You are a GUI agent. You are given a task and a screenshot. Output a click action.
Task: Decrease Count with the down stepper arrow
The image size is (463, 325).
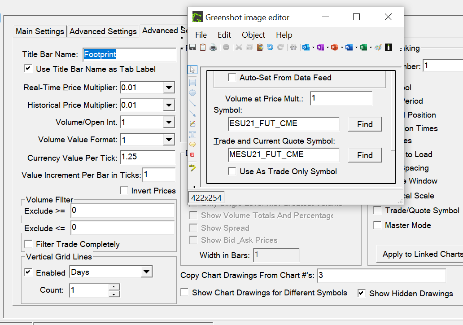[114, 294]
